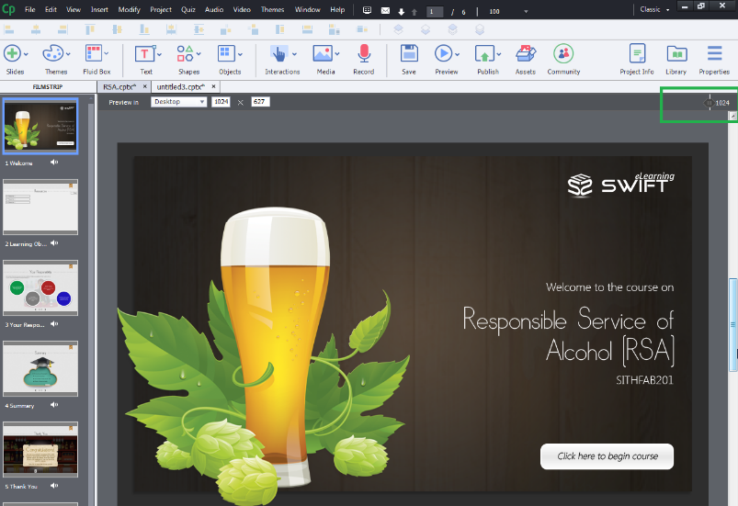Open Project Info
Screen dimensions: 738x506
pos(637,53)
